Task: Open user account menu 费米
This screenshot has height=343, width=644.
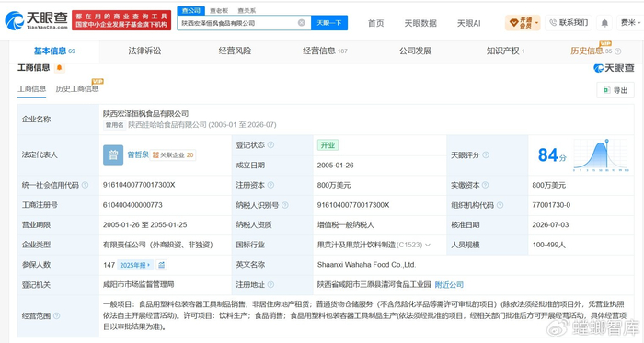Action: [630, 23]
